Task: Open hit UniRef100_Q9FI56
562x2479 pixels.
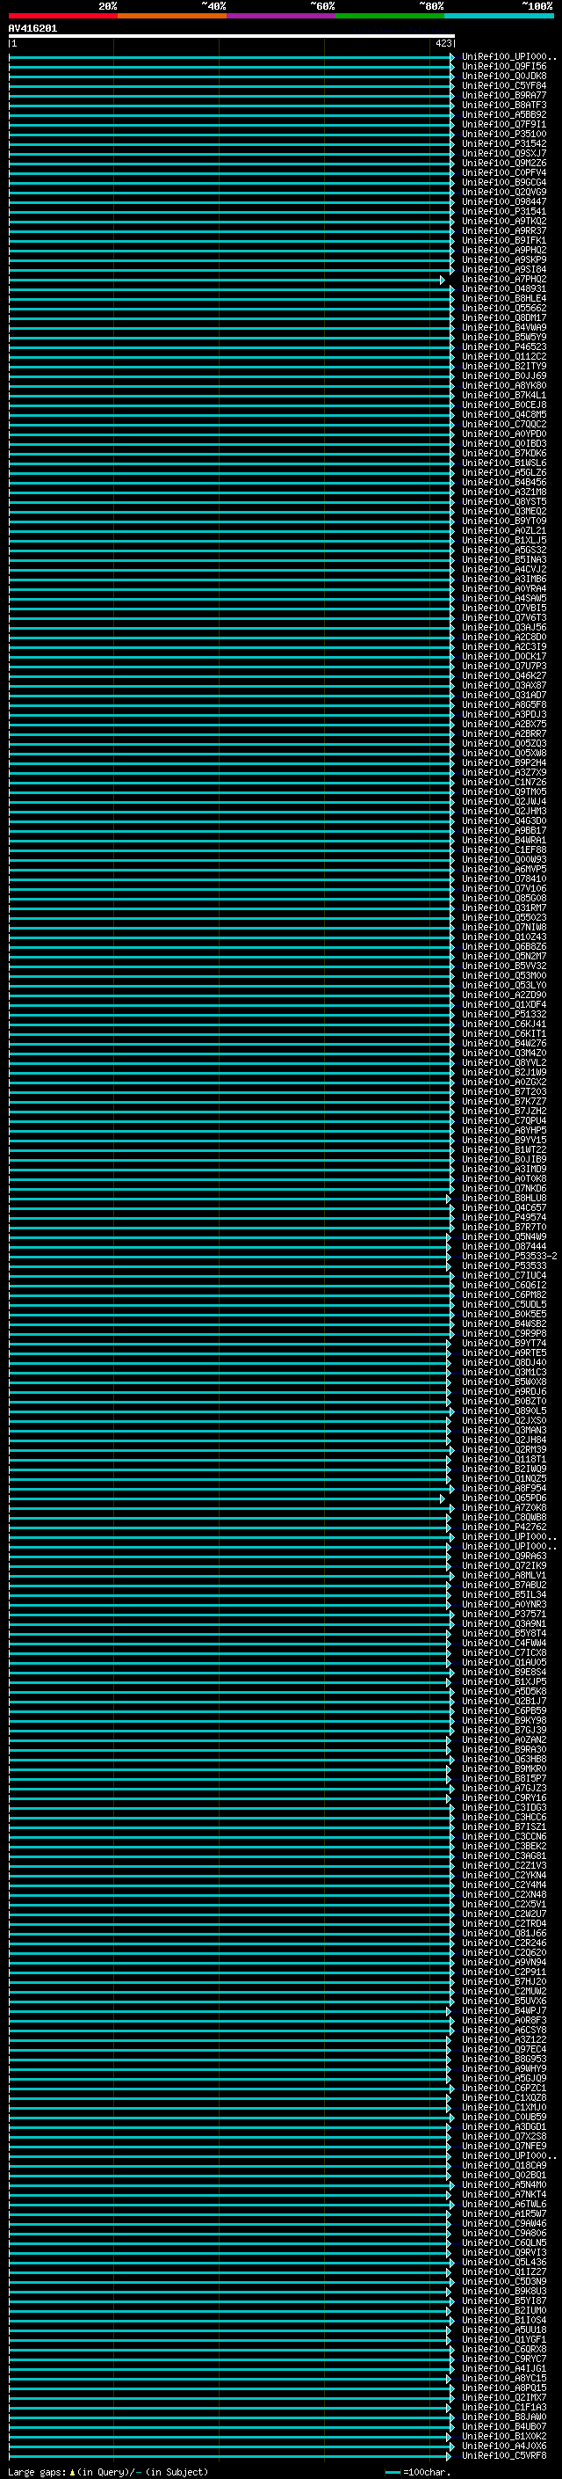Action: [504, 68]
